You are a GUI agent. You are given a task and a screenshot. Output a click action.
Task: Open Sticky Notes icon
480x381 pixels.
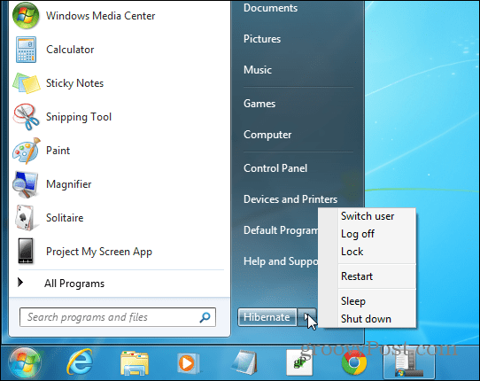pyautogui.click(x=27, y=83)
